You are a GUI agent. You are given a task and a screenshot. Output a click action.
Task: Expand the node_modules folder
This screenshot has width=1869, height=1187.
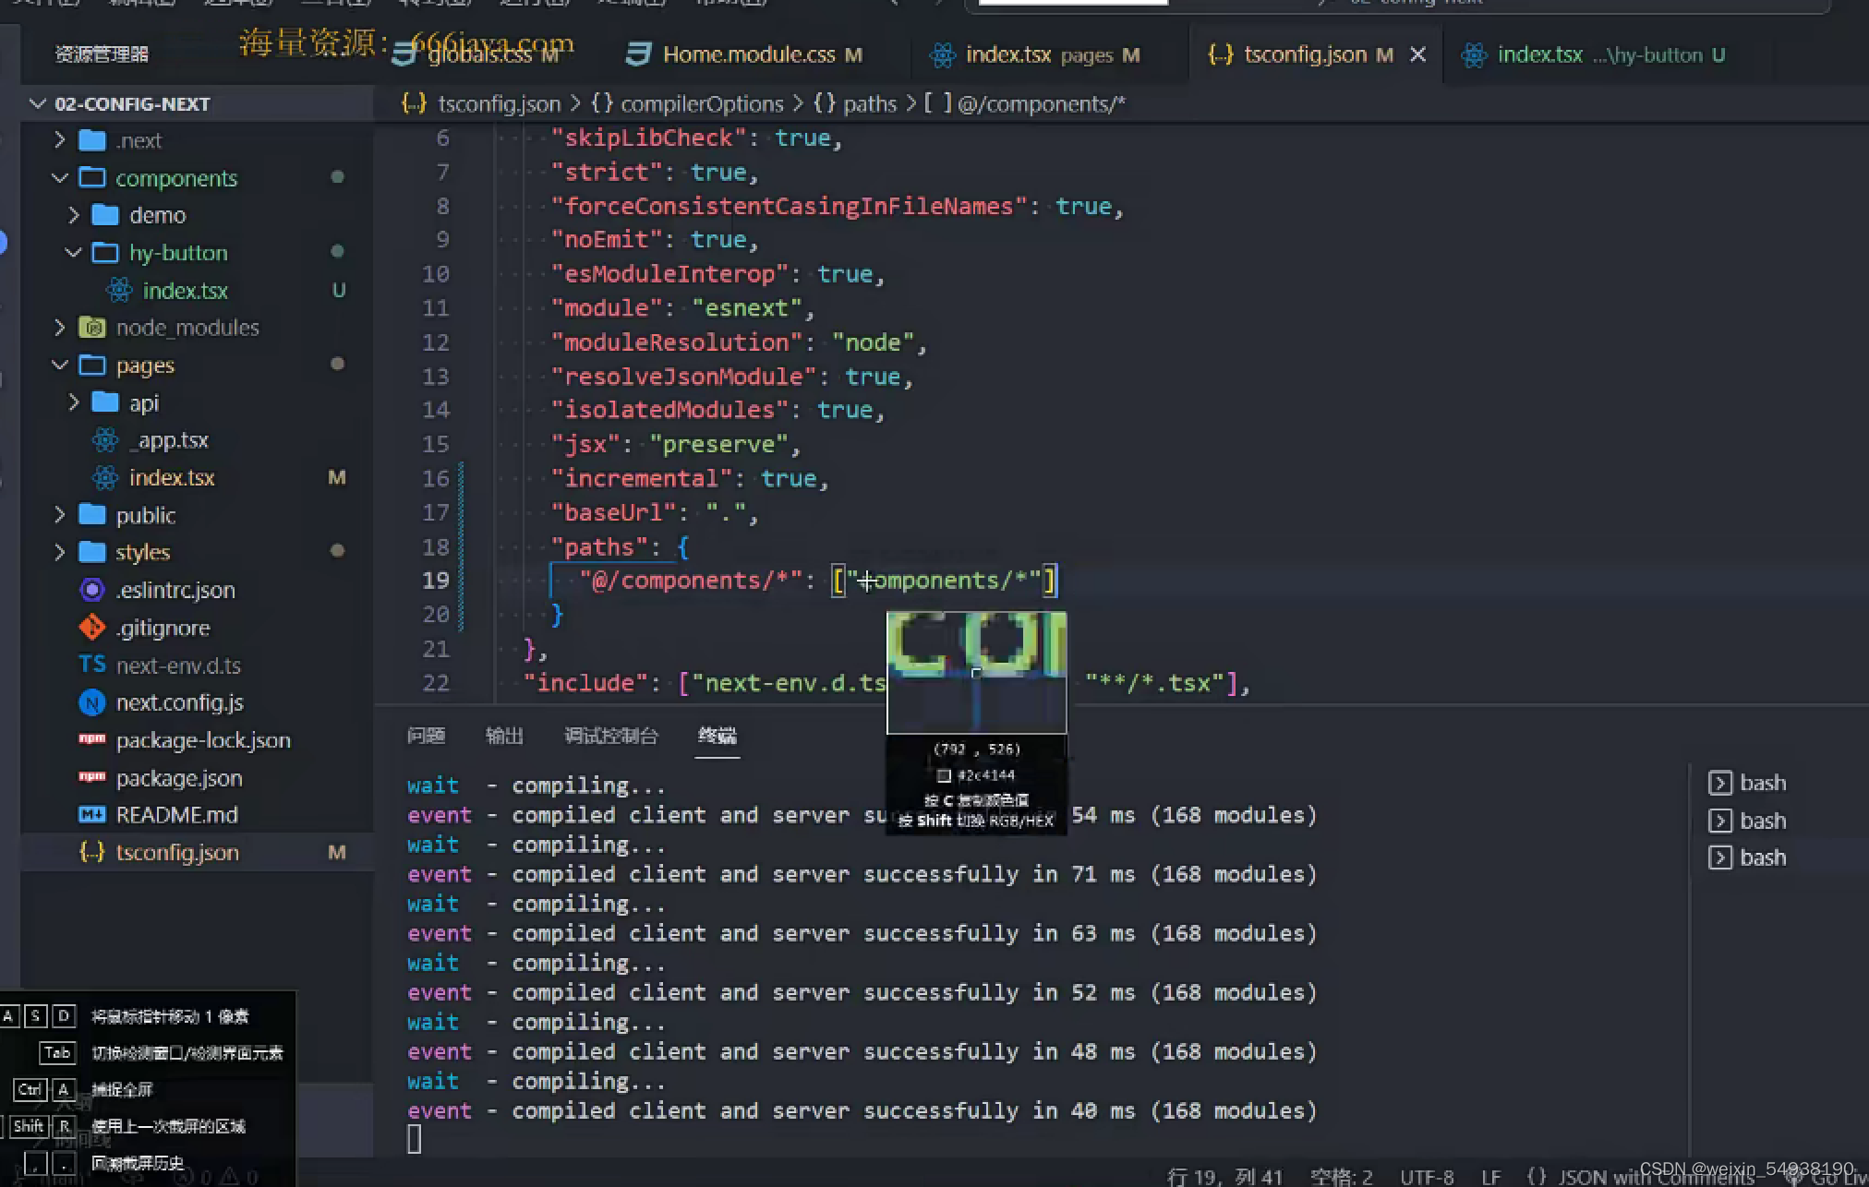[60, 328]
